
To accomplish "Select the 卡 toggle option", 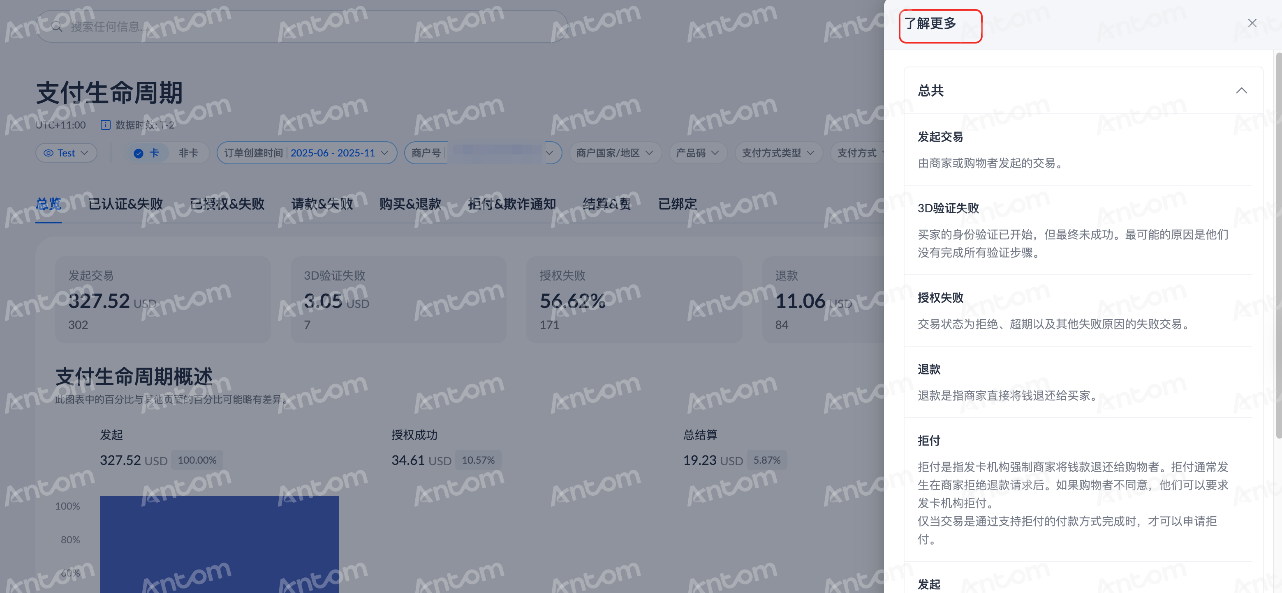I will (146, 153).
